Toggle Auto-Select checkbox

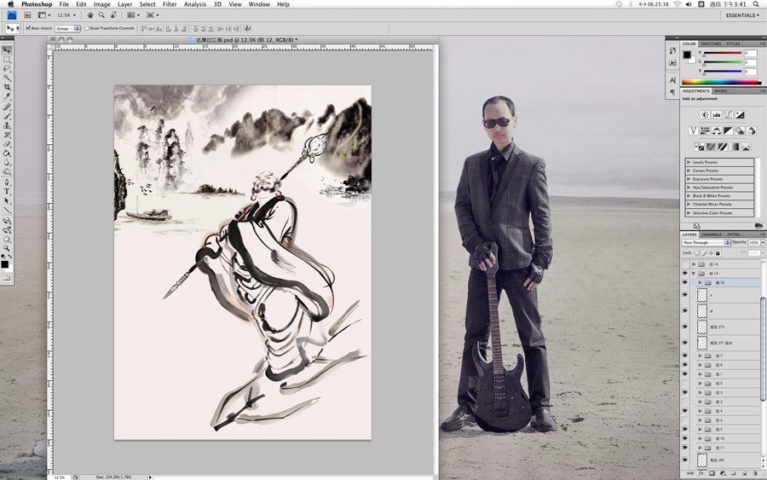pyautogui.click(x=28, y=28)
